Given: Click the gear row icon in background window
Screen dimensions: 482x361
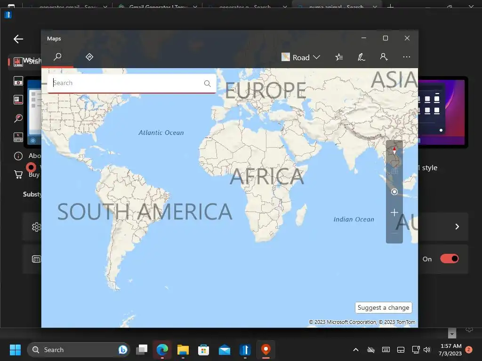Looking at the screenshot, I should pyautogui.click(x=36, y=227).
